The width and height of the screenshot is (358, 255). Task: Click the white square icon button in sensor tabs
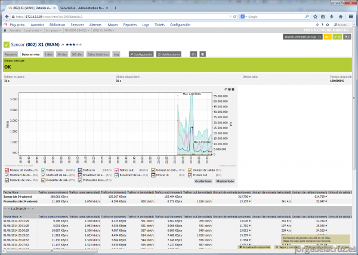[x=203, y=54]
